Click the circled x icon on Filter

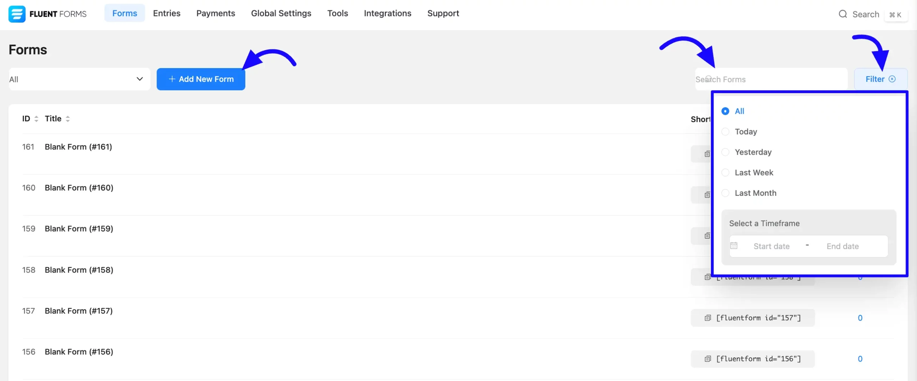click(892, 79)
